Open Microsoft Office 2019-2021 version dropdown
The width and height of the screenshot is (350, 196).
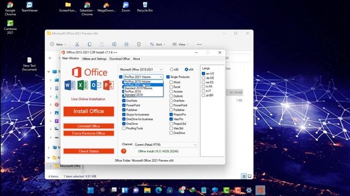pyautogui.click(x=141, y=70)
